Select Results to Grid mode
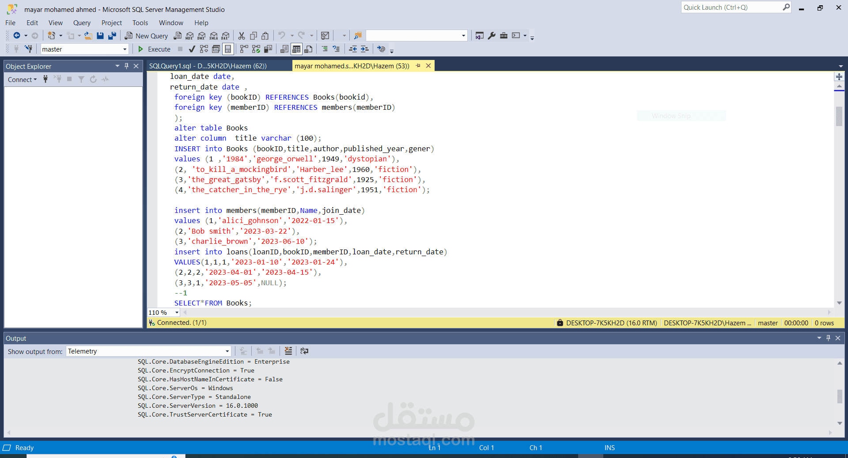Viewport: 848px width, 458px height. 296,49
